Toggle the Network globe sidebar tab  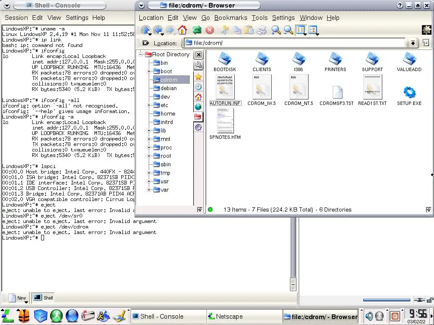tap(198, 107)
